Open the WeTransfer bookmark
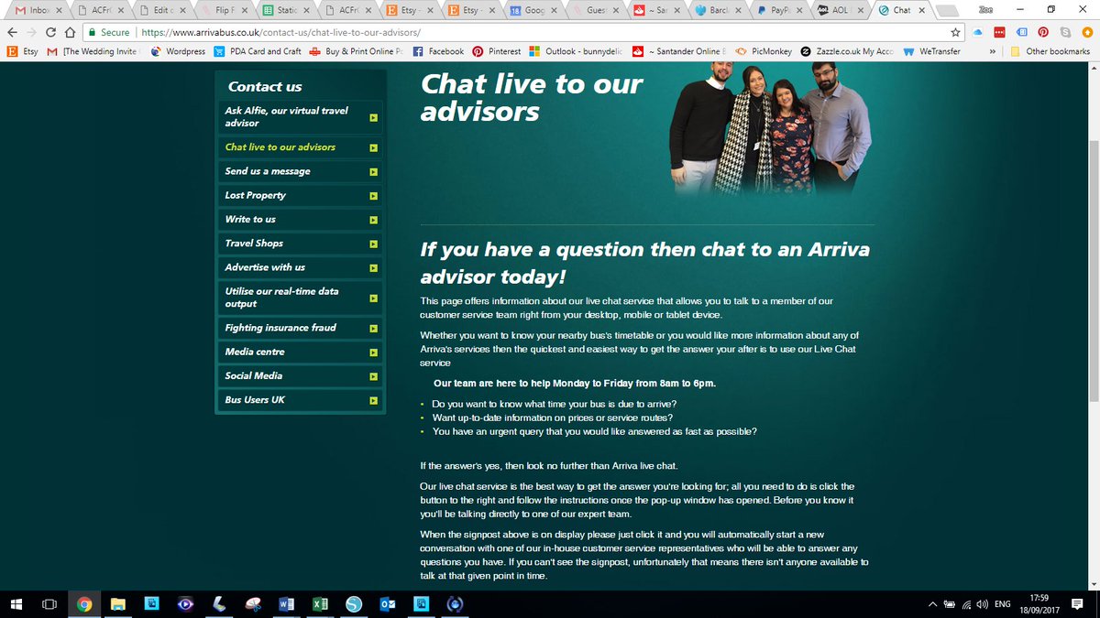Viewport: 1100px width, 618px height. click(930, 51)
